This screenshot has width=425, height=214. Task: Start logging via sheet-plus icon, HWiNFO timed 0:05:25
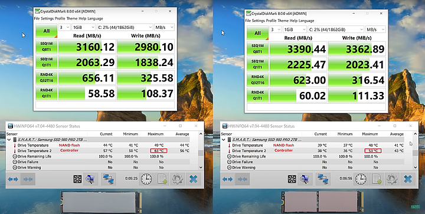(162, 179)
